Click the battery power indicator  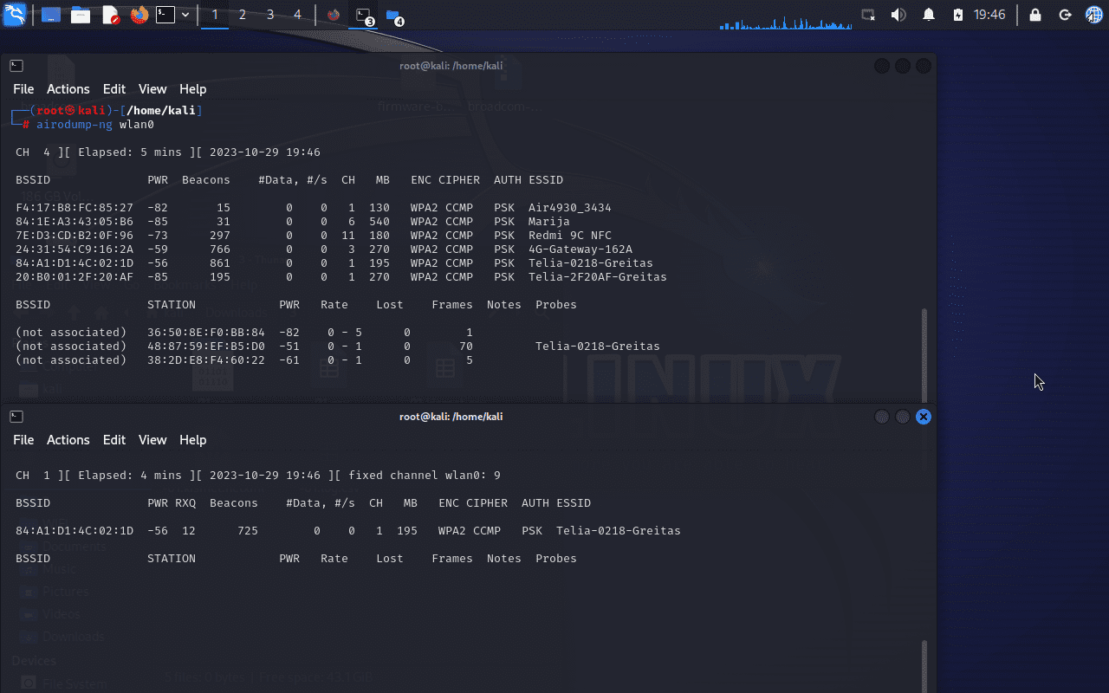[x=957, y=15]
